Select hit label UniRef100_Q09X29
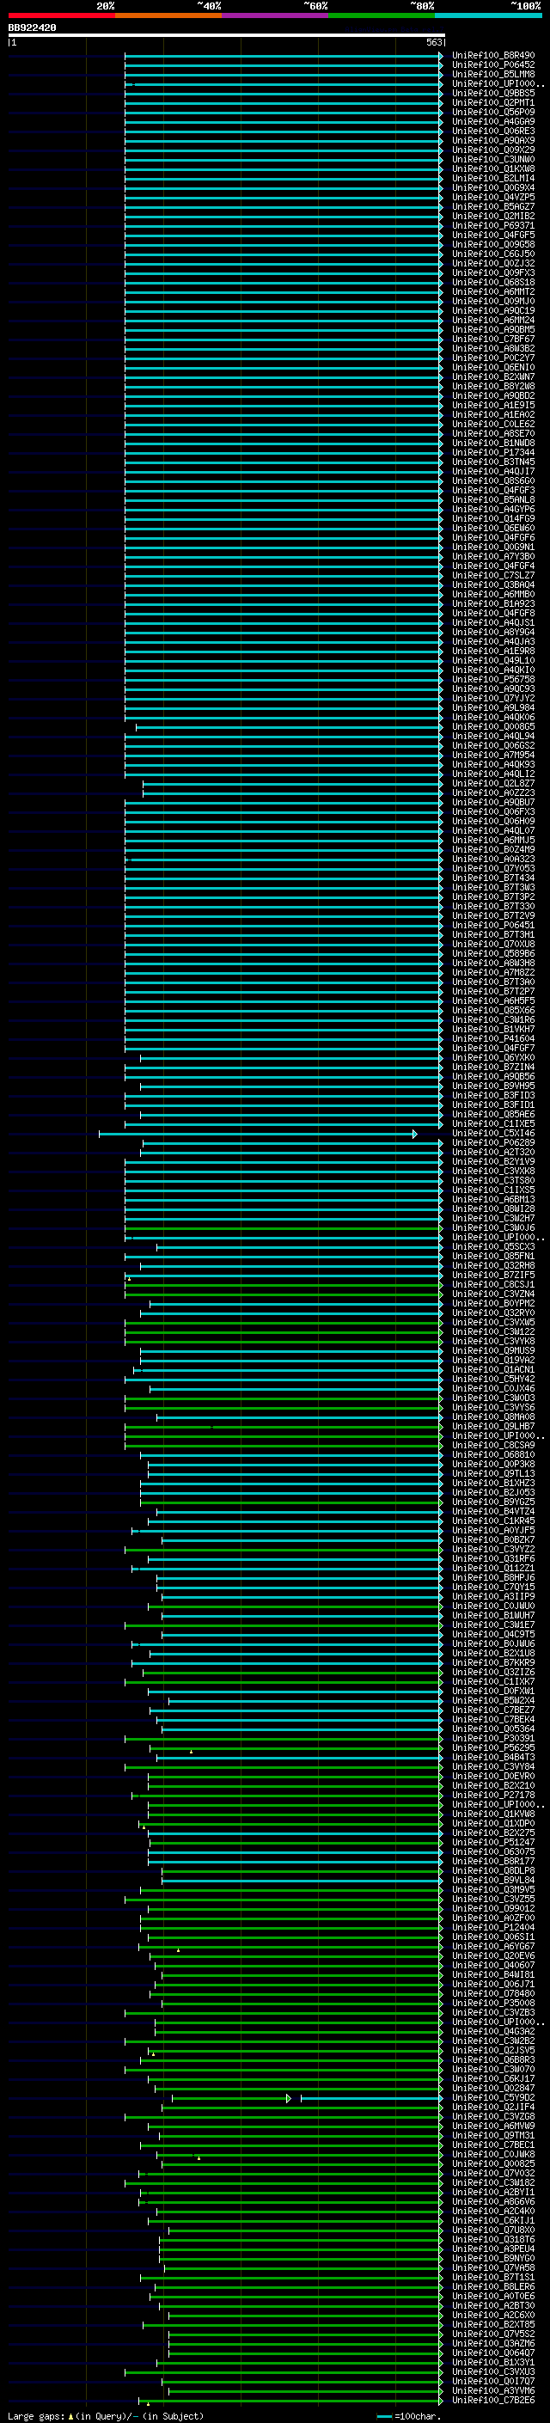 (x=493, y=150)
